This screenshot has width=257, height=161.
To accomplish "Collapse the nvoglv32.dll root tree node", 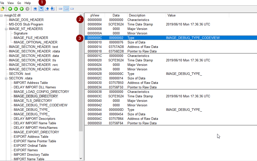I will (x=2, y=15).
